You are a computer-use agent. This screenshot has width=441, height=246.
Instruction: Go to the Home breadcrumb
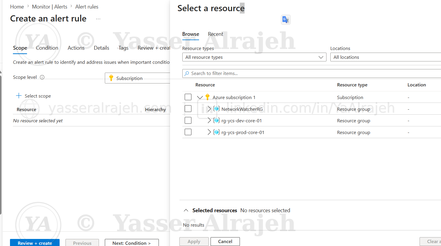[17, 7]
